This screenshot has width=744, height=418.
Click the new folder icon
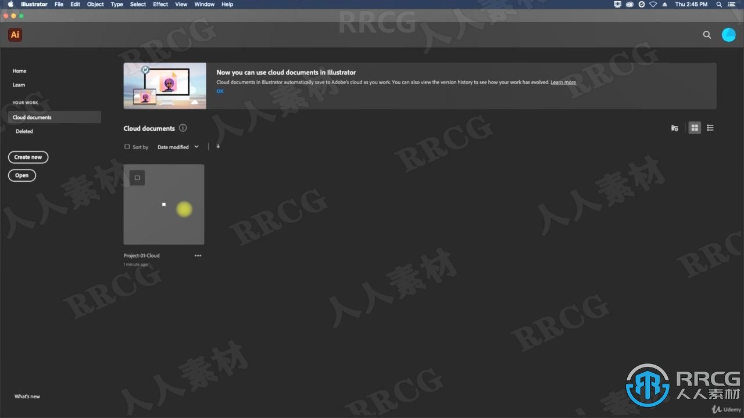click(674, 128)
